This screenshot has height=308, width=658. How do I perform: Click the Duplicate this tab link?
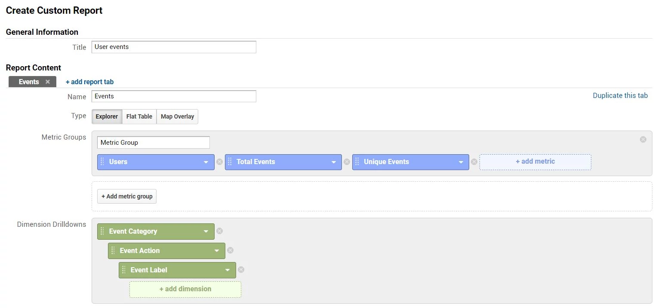coord(620,95)
